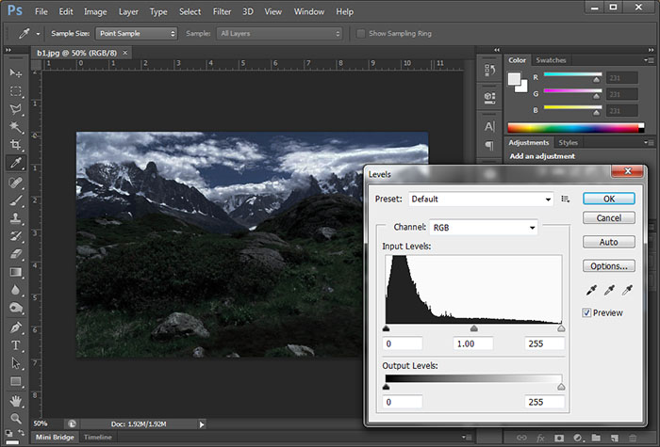Click the gamma input field showing 1.00

click(473, 344)
